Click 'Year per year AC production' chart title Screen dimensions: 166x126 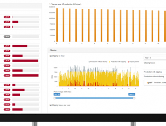[x=66, y=4]
